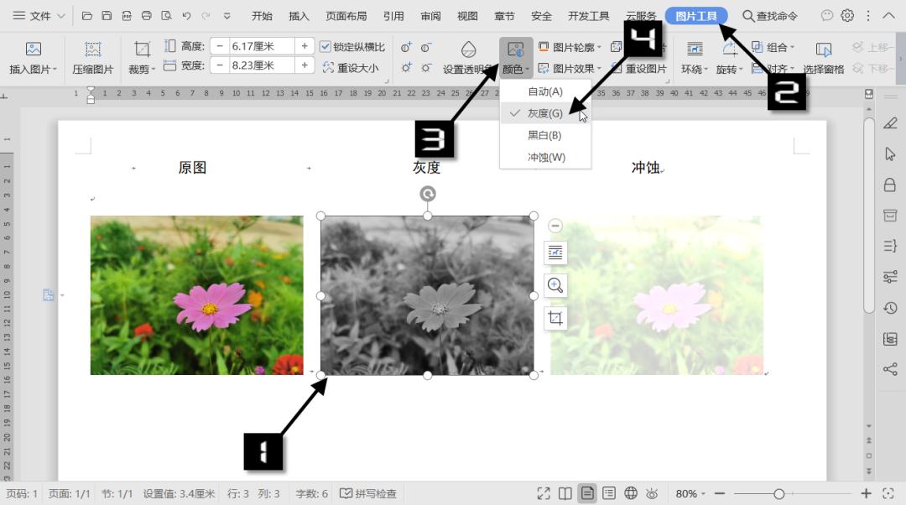This screenshot has width=906, height=505.
Task: Click the floating crop icon beside the grayscale image
Action: tap(555, 318)
